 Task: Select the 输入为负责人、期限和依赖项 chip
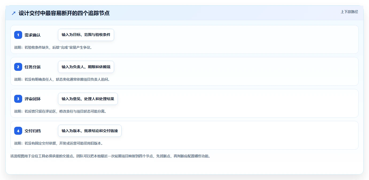point(86,67)
